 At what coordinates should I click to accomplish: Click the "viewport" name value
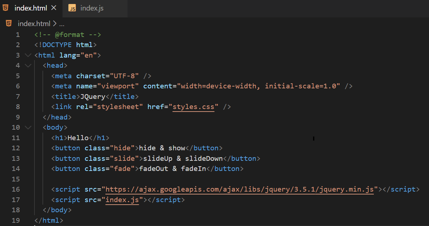(x=118, y=86)
